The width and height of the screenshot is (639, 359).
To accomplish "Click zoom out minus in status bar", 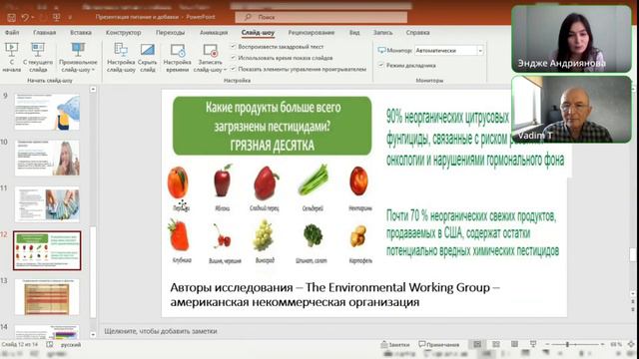I will [x=547, y=344].
